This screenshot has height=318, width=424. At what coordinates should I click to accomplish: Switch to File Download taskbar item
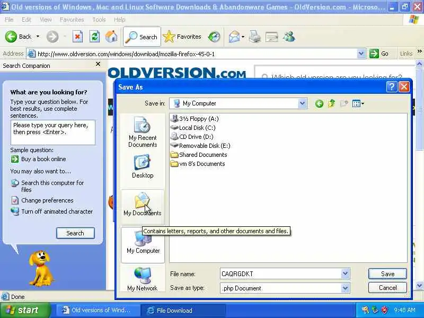[183, 310]
